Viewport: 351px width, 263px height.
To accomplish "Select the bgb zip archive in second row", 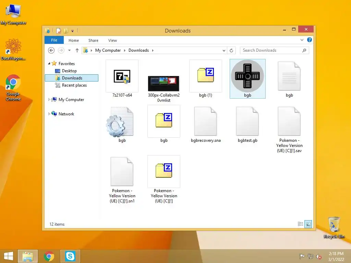I will tap(164, 125).
